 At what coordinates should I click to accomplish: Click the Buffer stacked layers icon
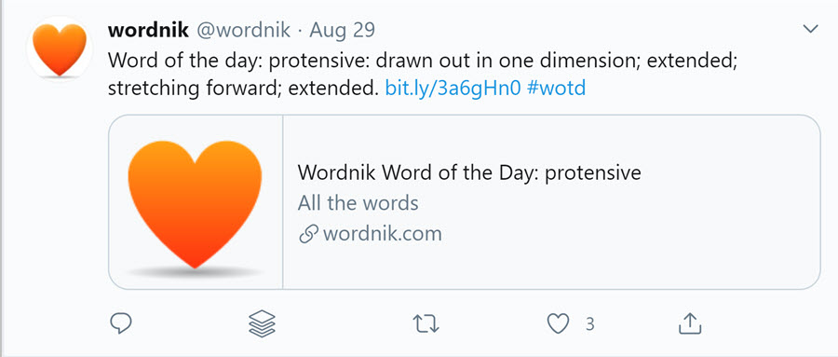(262, 323)
